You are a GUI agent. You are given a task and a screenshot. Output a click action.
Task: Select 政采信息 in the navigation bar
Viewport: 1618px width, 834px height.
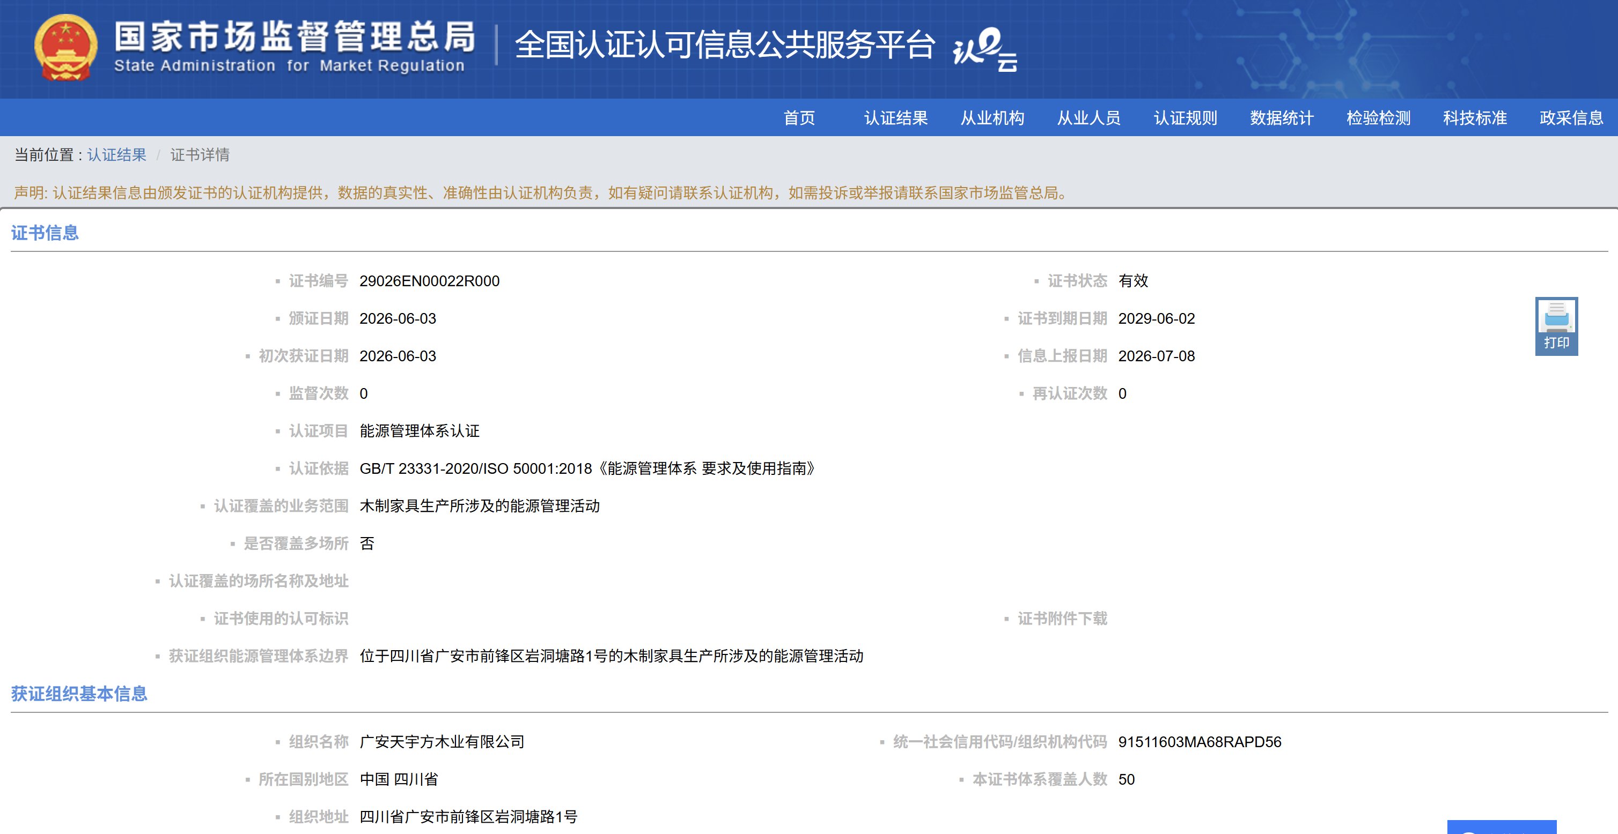1571,118
